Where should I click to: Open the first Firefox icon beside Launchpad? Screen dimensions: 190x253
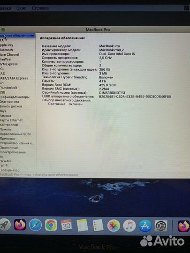[20, 224]
